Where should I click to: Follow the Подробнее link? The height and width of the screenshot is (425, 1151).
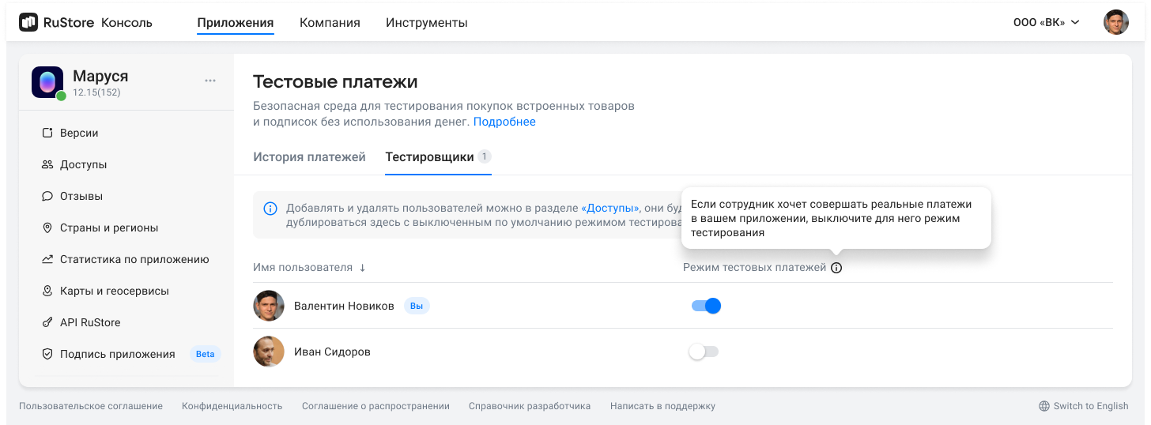[x=504, y=122]
